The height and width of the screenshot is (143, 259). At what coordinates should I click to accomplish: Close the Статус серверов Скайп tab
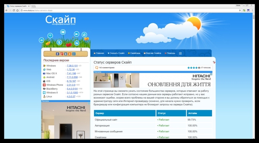tap(29, 6)
